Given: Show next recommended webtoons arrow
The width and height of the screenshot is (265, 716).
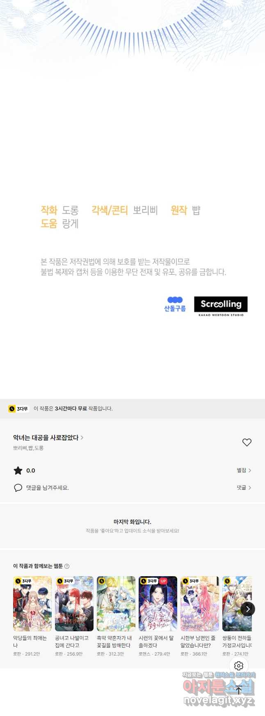Looking at the screenshot, I should click(x=247, y=609).
